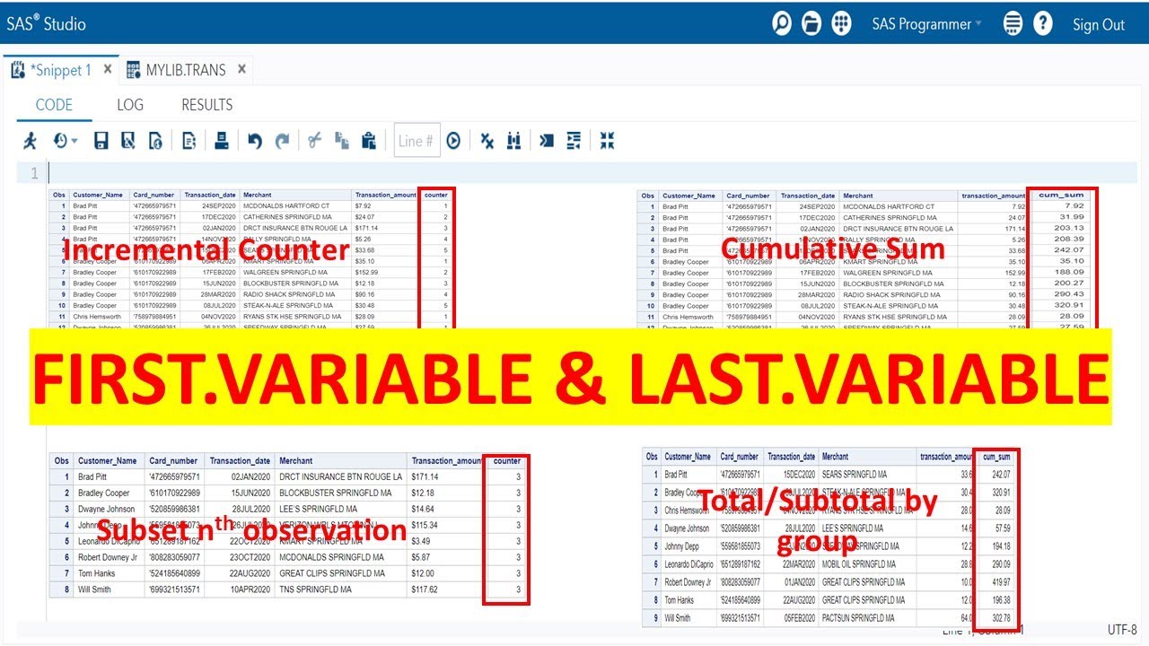This screenshot has width=1149, height=646.
Task: Sign Out of SAS Studio
Action: pyautogui.click(x=1099, y=25)
